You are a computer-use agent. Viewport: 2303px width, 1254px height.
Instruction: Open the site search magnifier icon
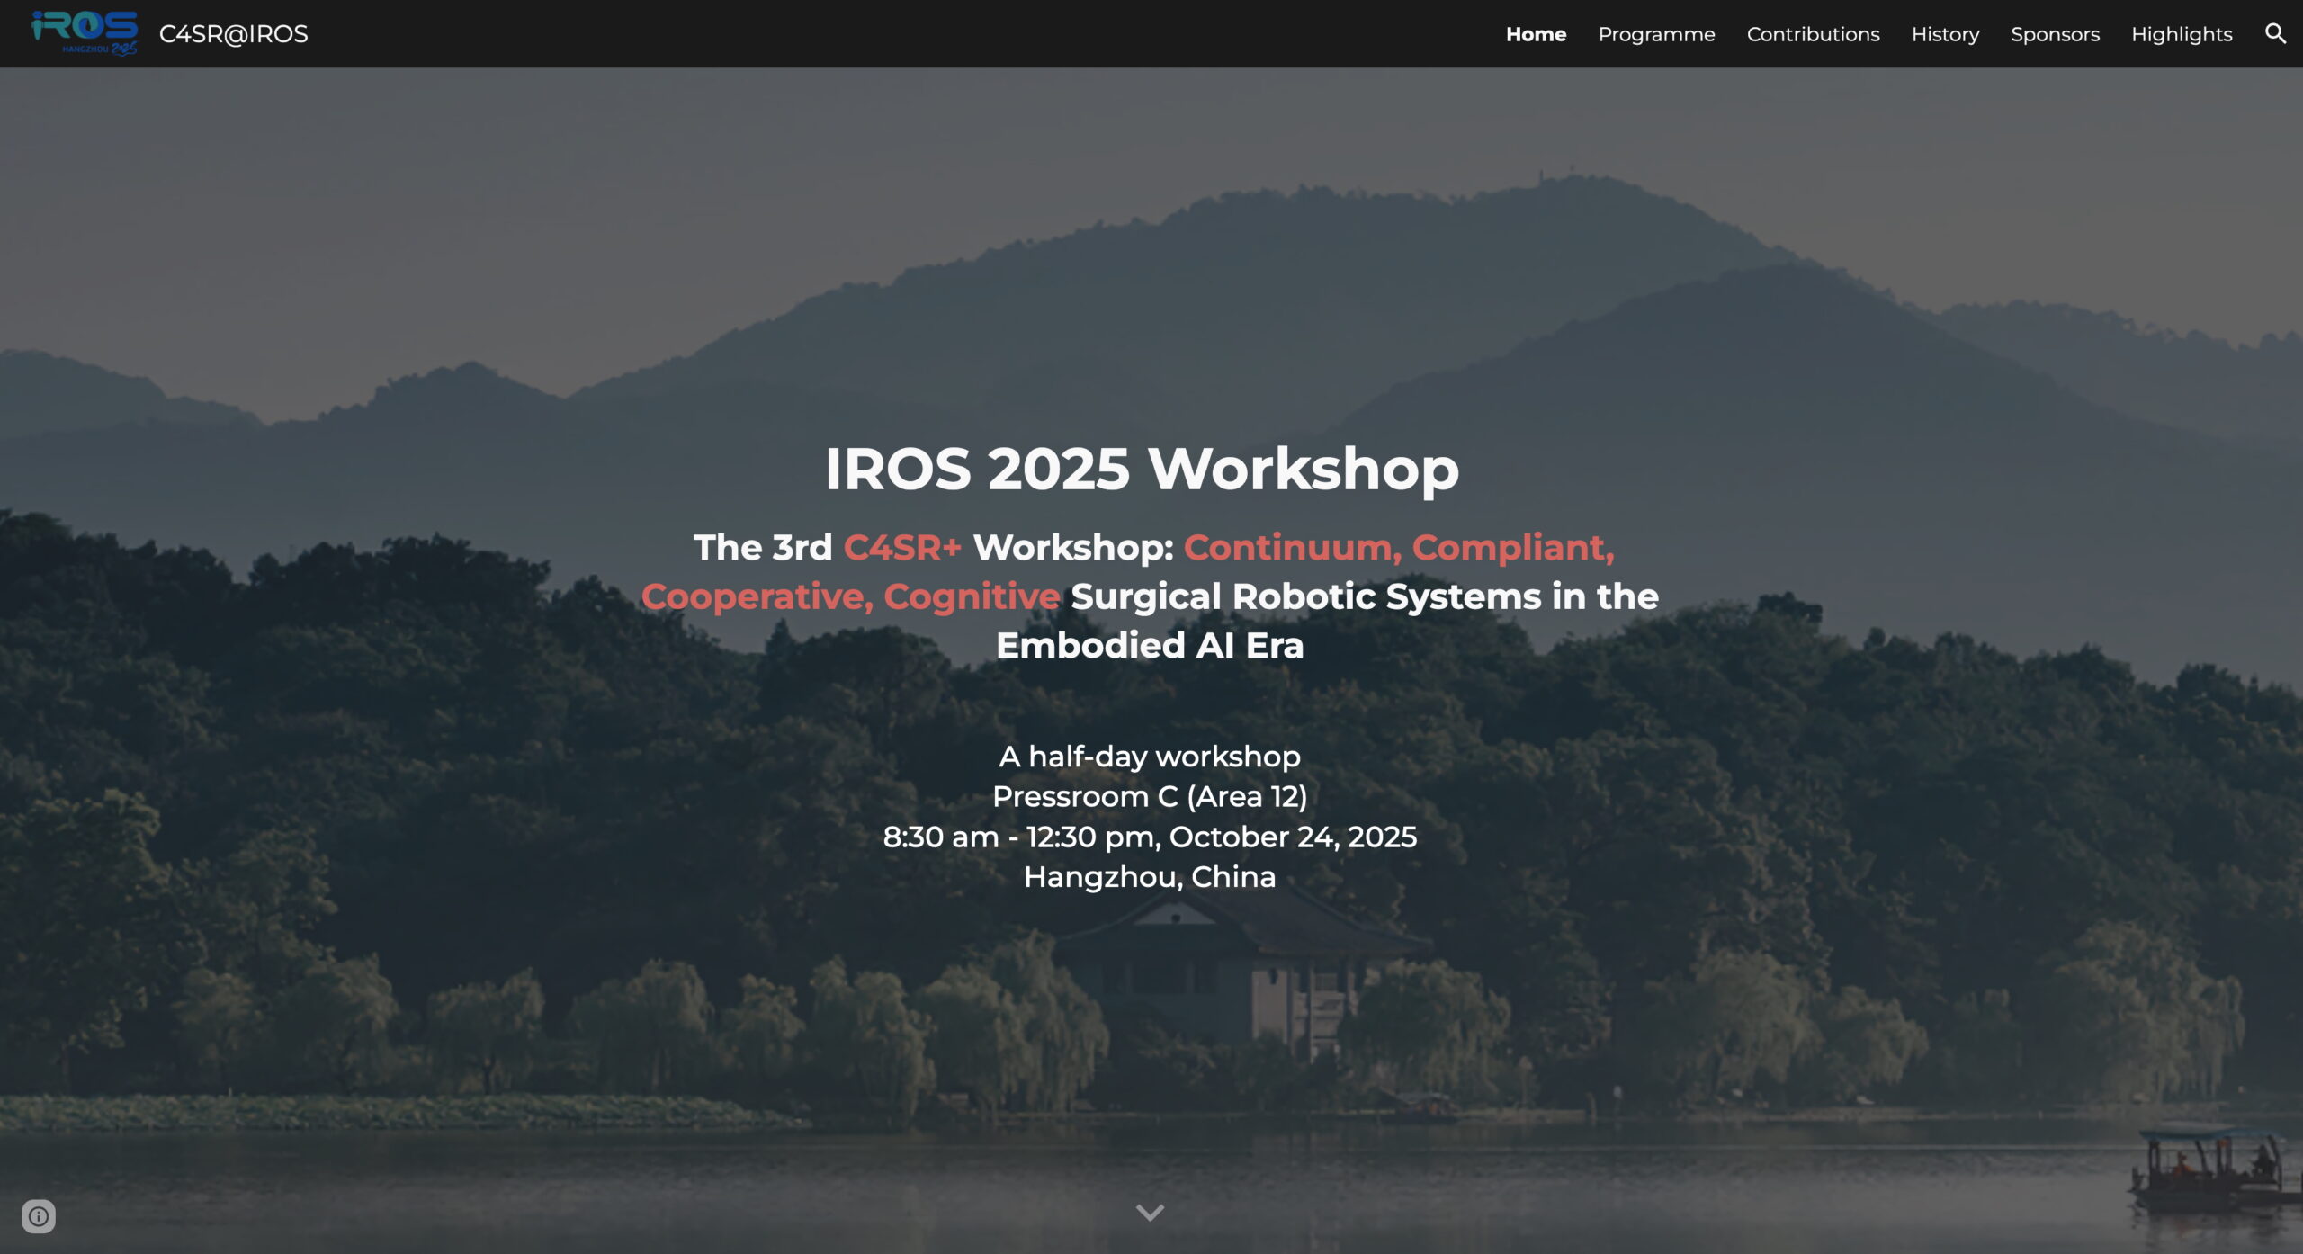point(2275,34)
